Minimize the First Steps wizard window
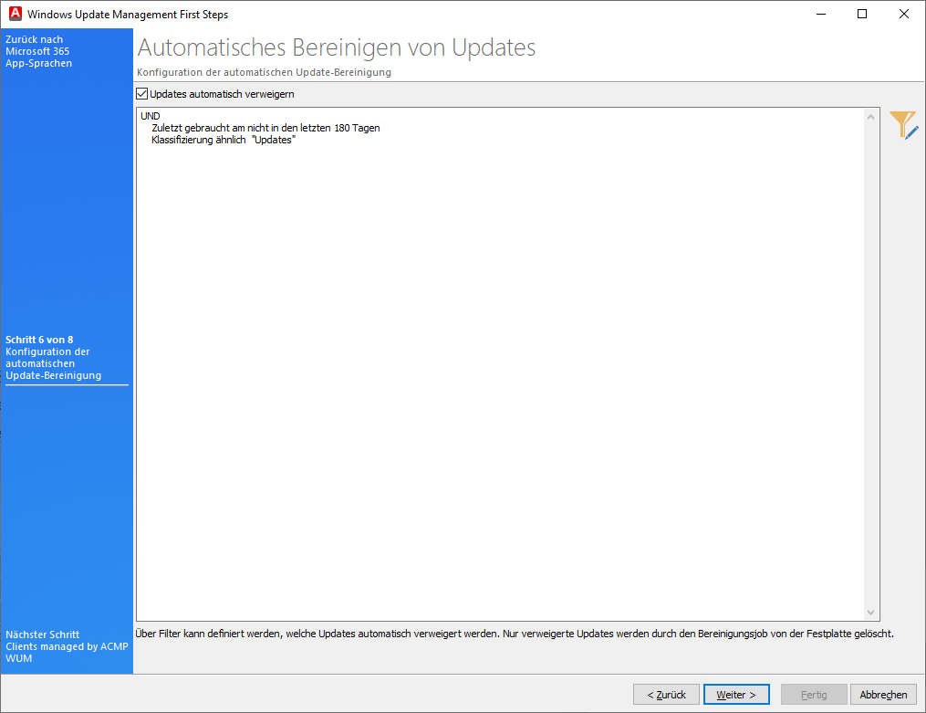 tap(820, 14)
